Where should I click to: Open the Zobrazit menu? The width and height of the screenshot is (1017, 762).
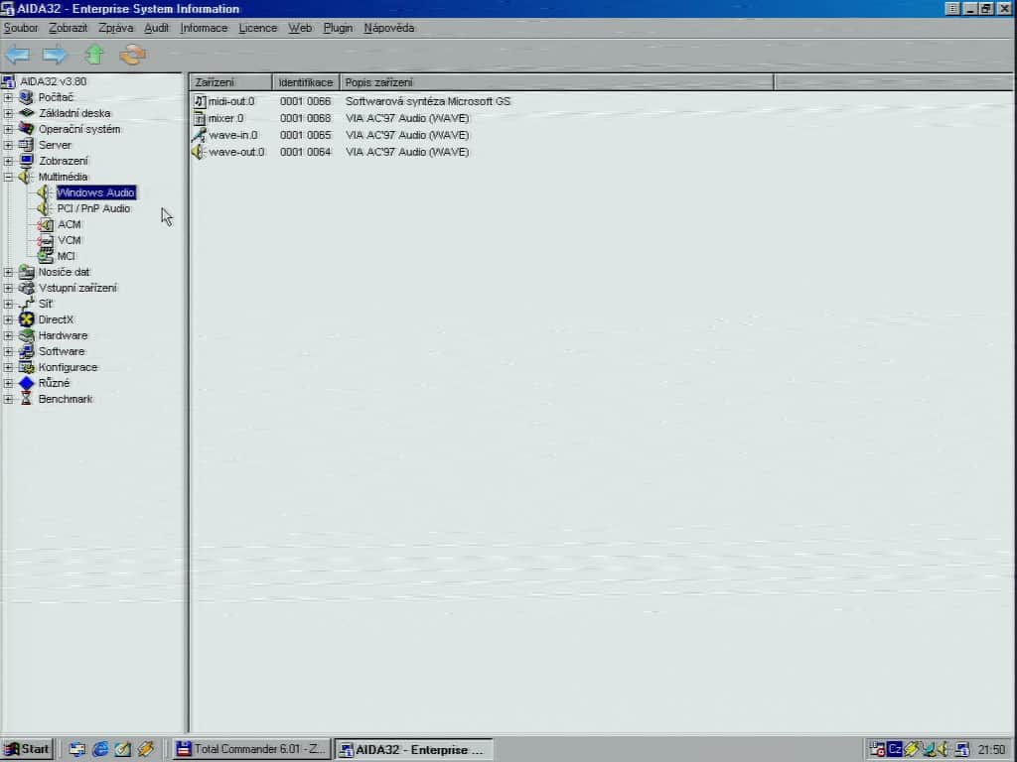pos(69,28)
